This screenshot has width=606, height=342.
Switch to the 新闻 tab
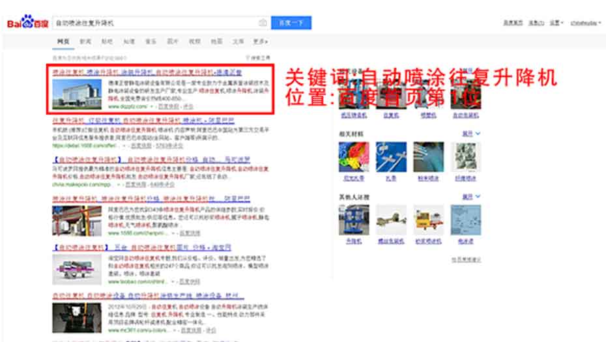[x=85, y=41]
